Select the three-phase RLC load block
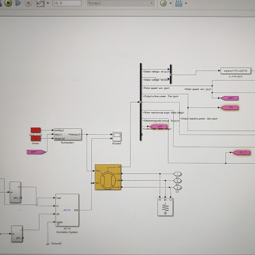This screenshot has height=255, width=255. [165, 207]
